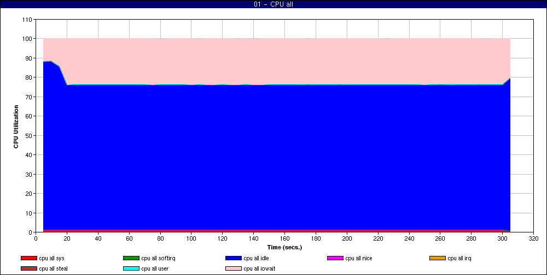Click the 320 tick on time axis

pos(533,238)
